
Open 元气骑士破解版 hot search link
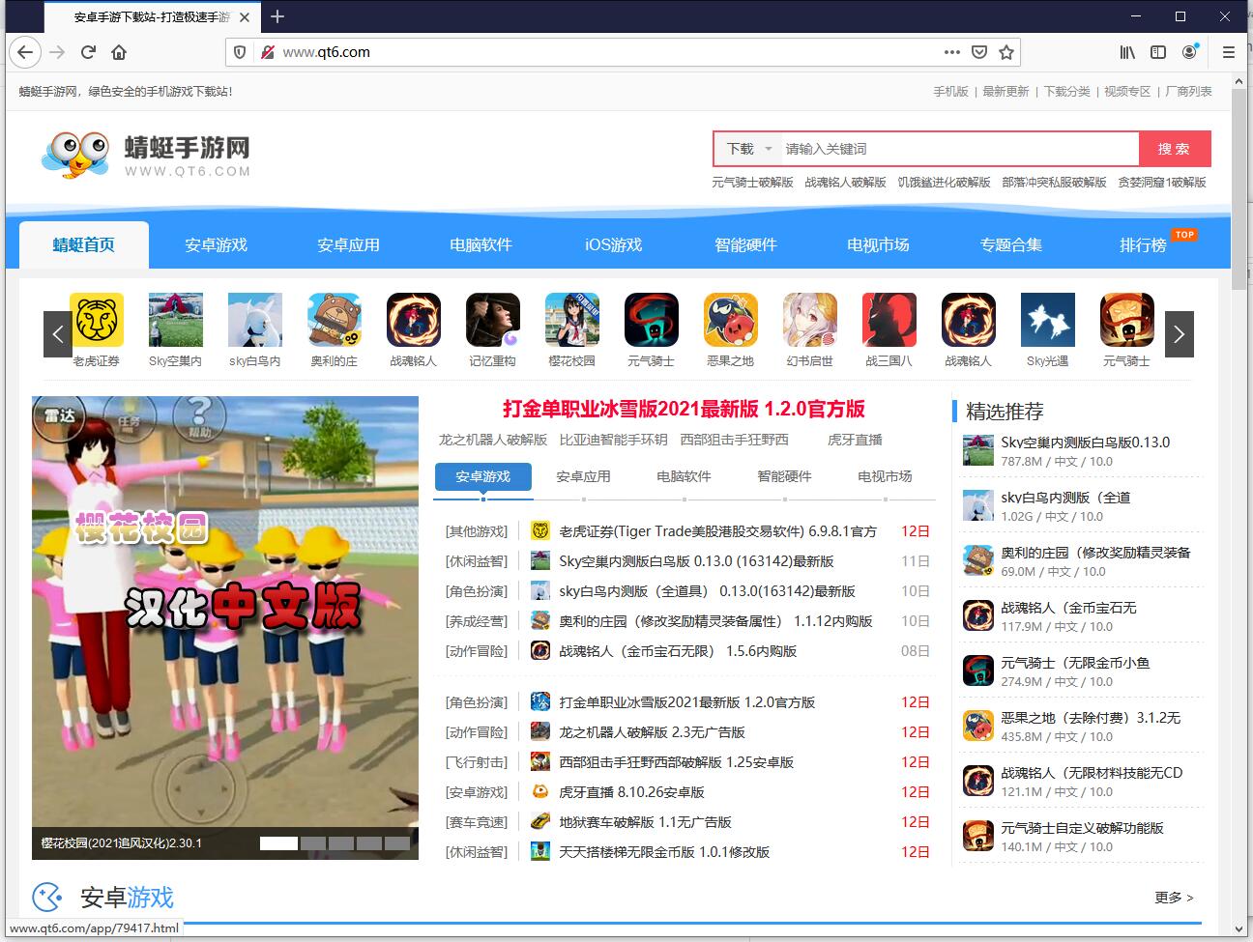752,182
